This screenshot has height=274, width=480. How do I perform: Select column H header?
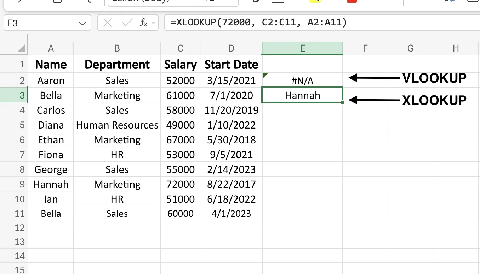coord(456,48)
